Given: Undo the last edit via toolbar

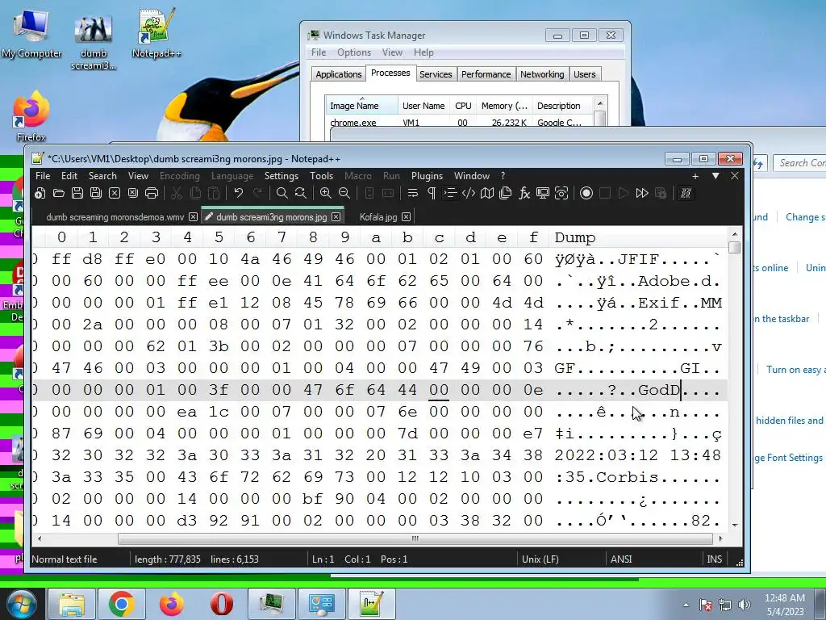Looking at the screenshot, I should [239, 194].
